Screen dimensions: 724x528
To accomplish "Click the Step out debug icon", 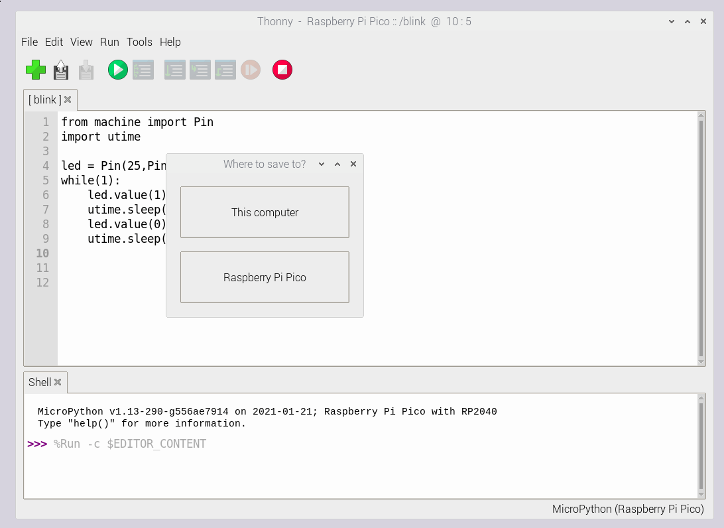I will point(225,70).
